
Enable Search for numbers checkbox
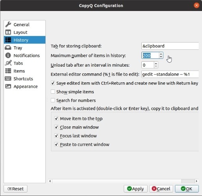pyautogui.click(x=53, y=100)
